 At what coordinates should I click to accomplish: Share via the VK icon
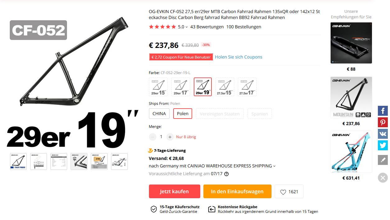[383, 134]
